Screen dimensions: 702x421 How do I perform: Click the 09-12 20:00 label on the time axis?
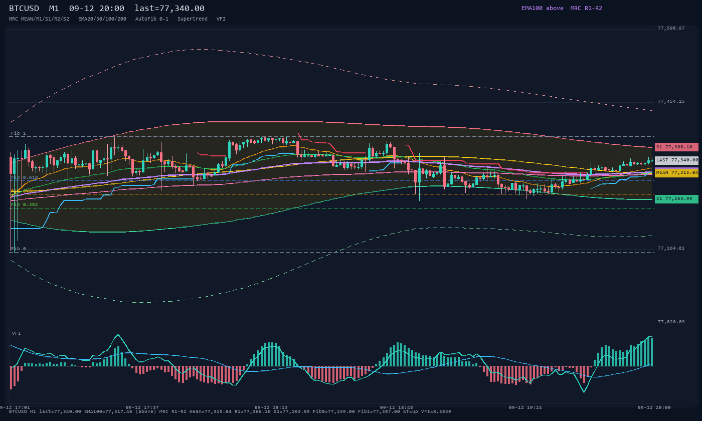[x=654, y=407]
